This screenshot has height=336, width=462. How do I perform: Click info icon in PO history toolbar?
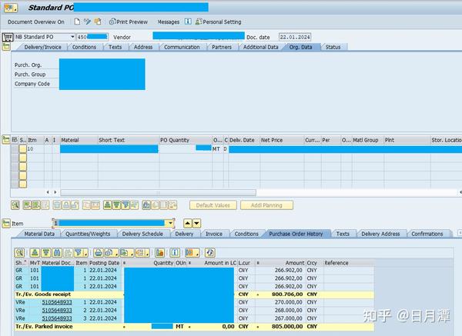pos(175,252)
